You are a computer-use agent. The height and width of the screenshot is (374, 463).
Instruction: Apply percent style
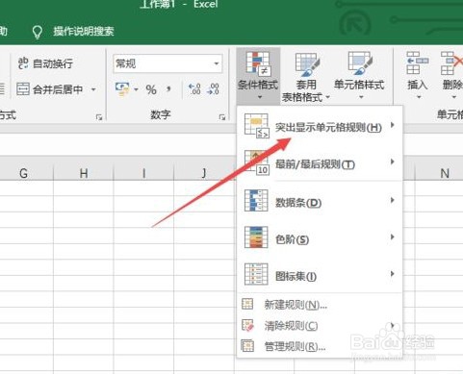click(x=151, y=89)
